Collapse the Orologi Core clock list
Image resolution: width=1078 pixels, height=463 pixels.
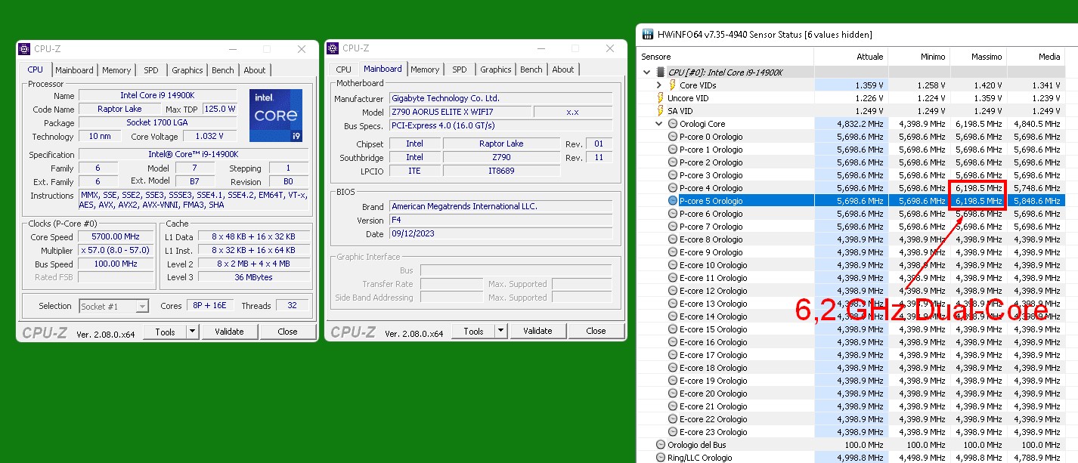click(659, 124)
